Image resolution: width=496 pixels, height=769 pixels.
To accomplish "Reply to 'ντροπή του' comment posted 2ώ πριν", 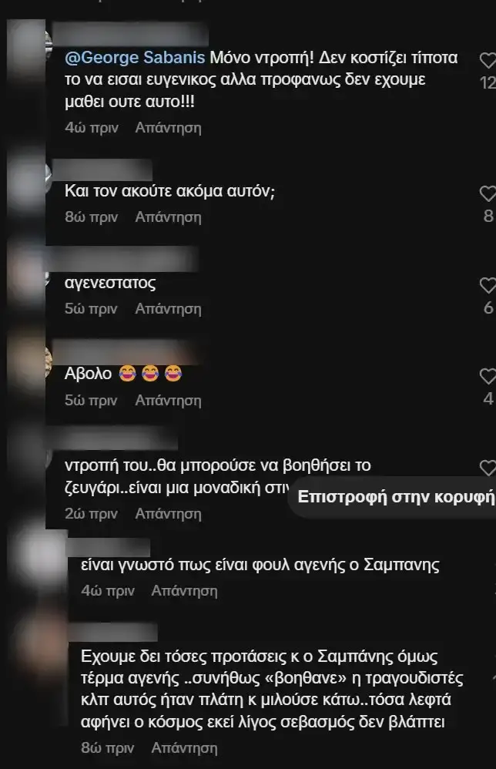I will click(x=168, y=513).
